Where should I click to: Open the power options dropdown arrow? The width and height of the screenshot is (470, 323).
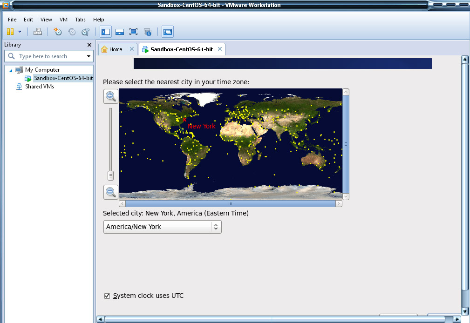(x=20, y=32)
